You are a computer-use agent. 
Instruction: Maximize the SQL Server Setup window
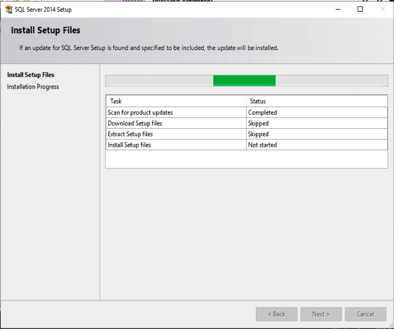[360, 9]
